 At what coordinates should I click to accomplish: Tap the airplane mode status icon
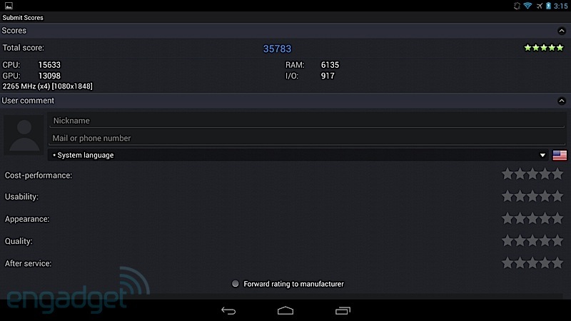[539, 6]
